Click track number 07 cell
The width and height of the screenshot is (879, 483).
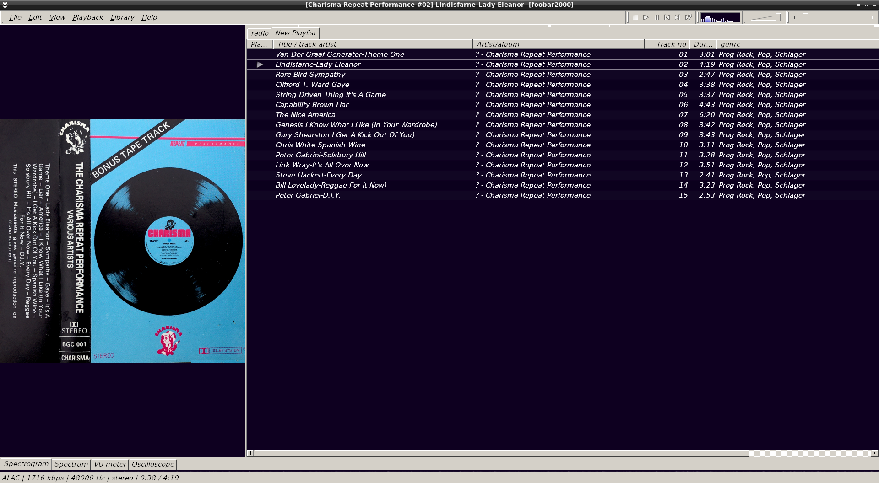683,115
